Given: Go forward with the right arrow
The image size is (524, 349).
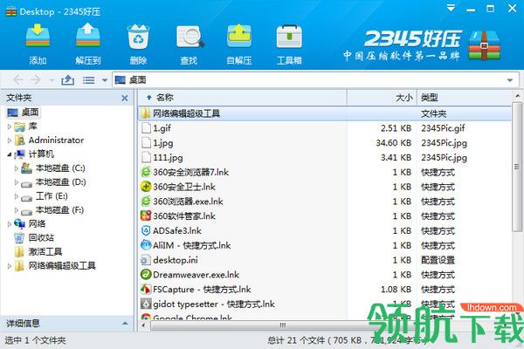Looking at the screenshot, I should click(36, 79).
